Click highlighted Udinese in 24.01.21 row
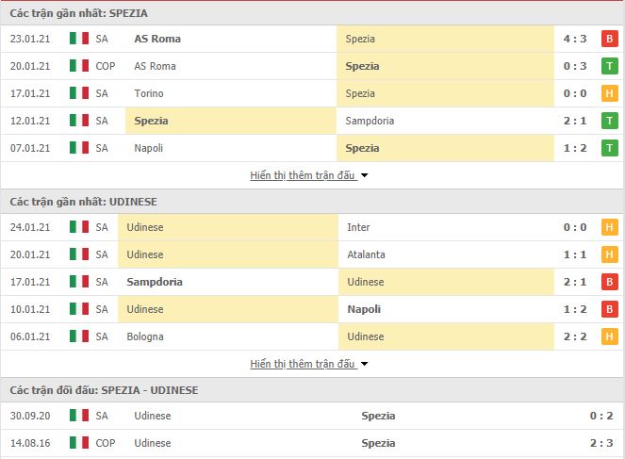625x459 pixels. pos(145,227)
